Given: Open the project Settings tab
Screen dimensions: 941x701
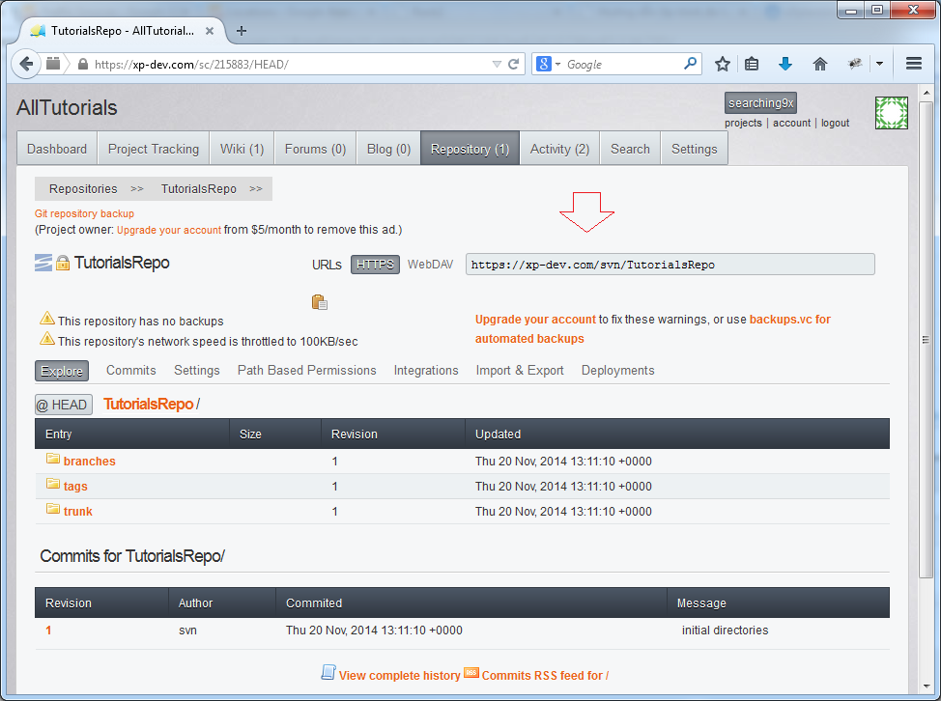Looking at the screenshot, I should coord(695,148).
